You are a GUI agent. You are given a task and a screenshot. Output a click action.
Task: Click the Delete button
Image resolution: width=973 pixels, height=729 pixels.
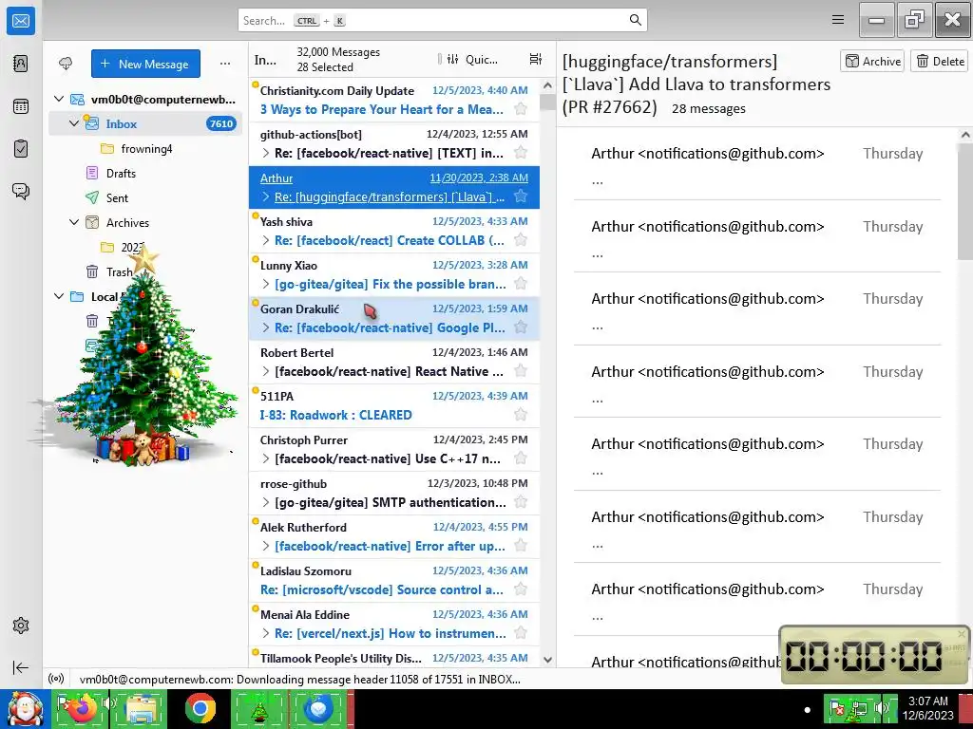(940, 61)
